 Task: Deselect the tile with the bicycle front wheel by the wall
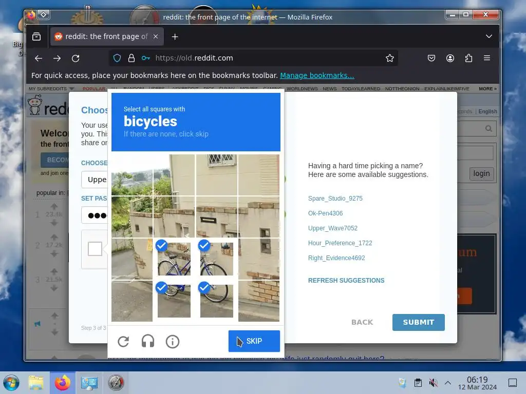pos(217,259)
